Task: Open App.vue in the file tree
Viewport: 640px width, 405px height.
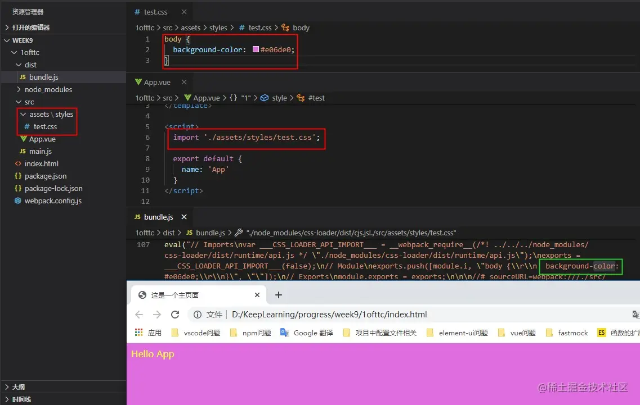Action: (42, 139)
